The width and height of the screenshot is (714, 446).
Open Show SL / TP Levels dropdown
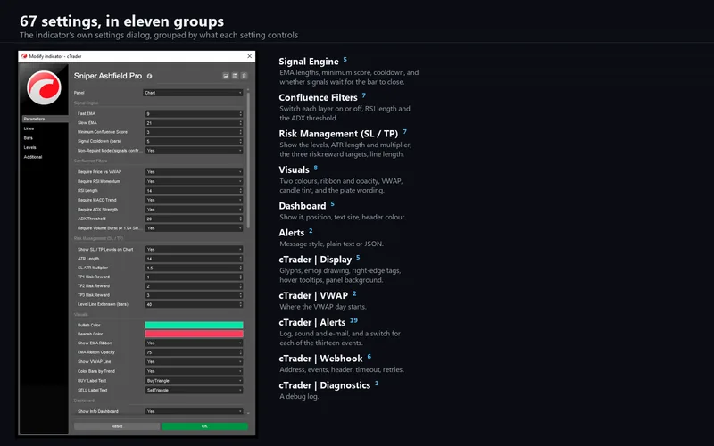(194, 250)
